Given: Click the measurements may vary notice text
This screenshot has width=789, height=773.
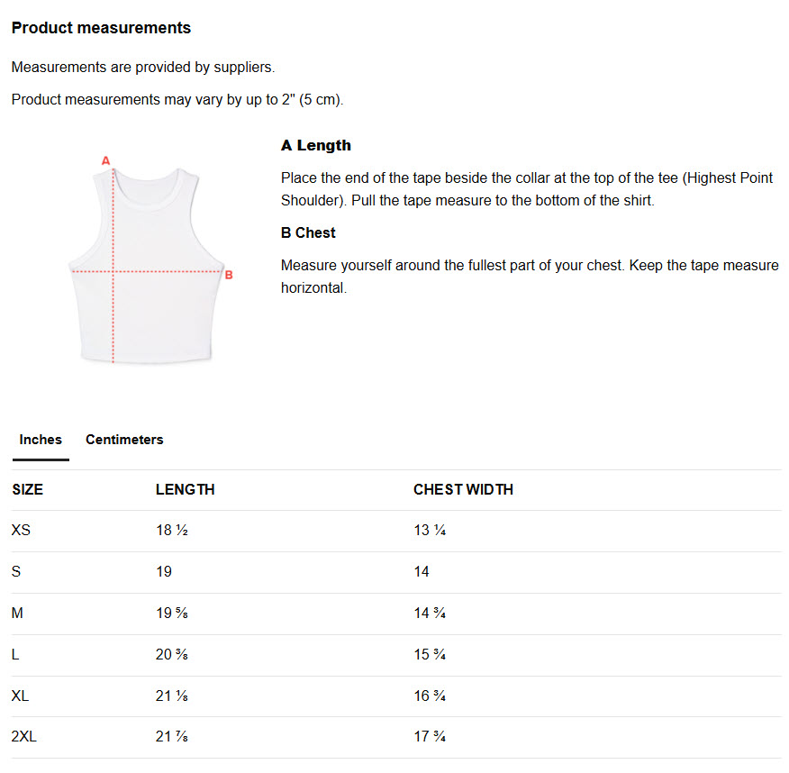Looking at the screenshot, I should click(177, 100).
